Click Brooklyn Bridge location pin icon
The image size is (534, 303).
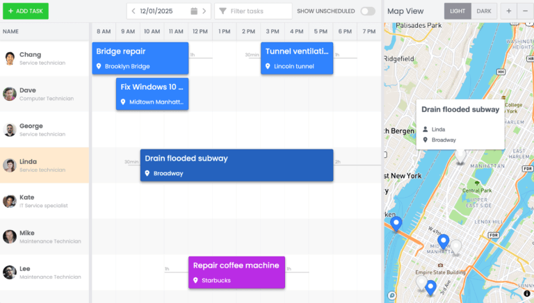coord(99,66)
